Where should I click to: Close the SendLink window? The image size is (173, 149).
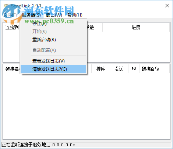tap(167, 6)
